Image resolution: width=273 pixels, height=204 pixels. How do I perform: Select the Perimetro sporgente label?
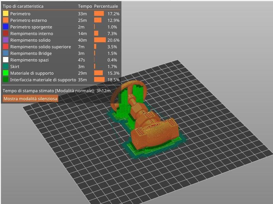tap(31, 27)
